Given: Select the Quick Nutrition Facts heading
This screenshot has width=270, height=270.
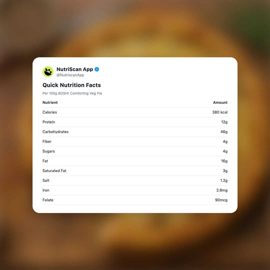Looking at the screenshot, I should tap(71, 85).
